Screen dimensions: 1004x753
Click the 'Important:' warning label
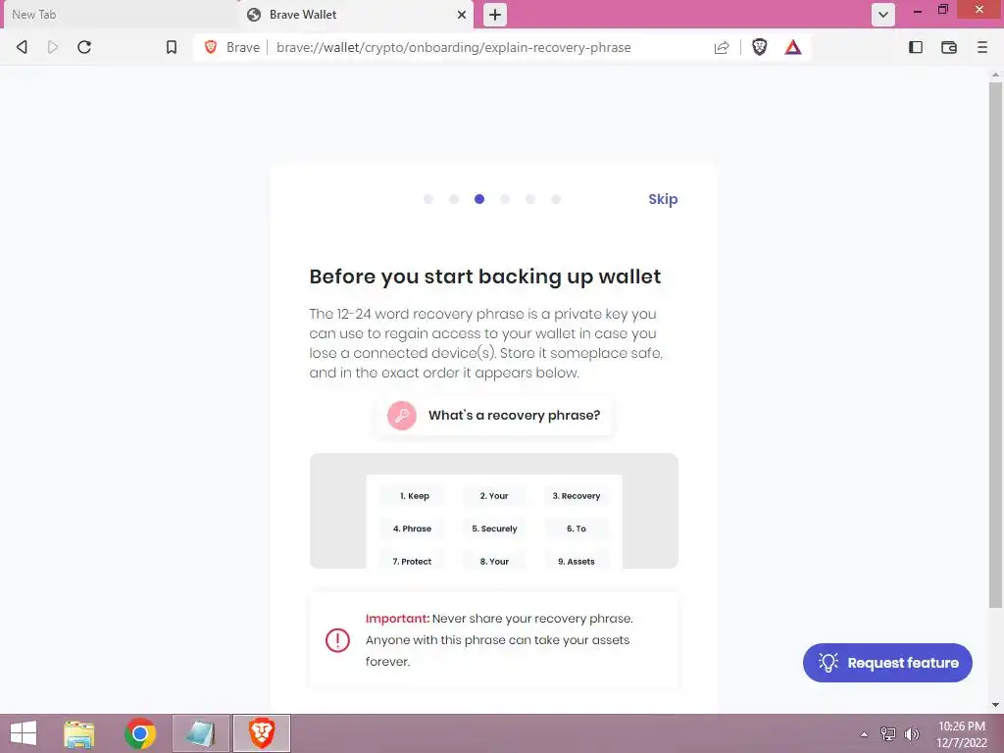pyautogui.click(x=397, y=619)
